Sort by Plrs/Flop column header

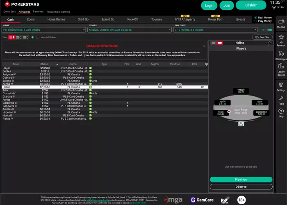(x=175, y=64)
